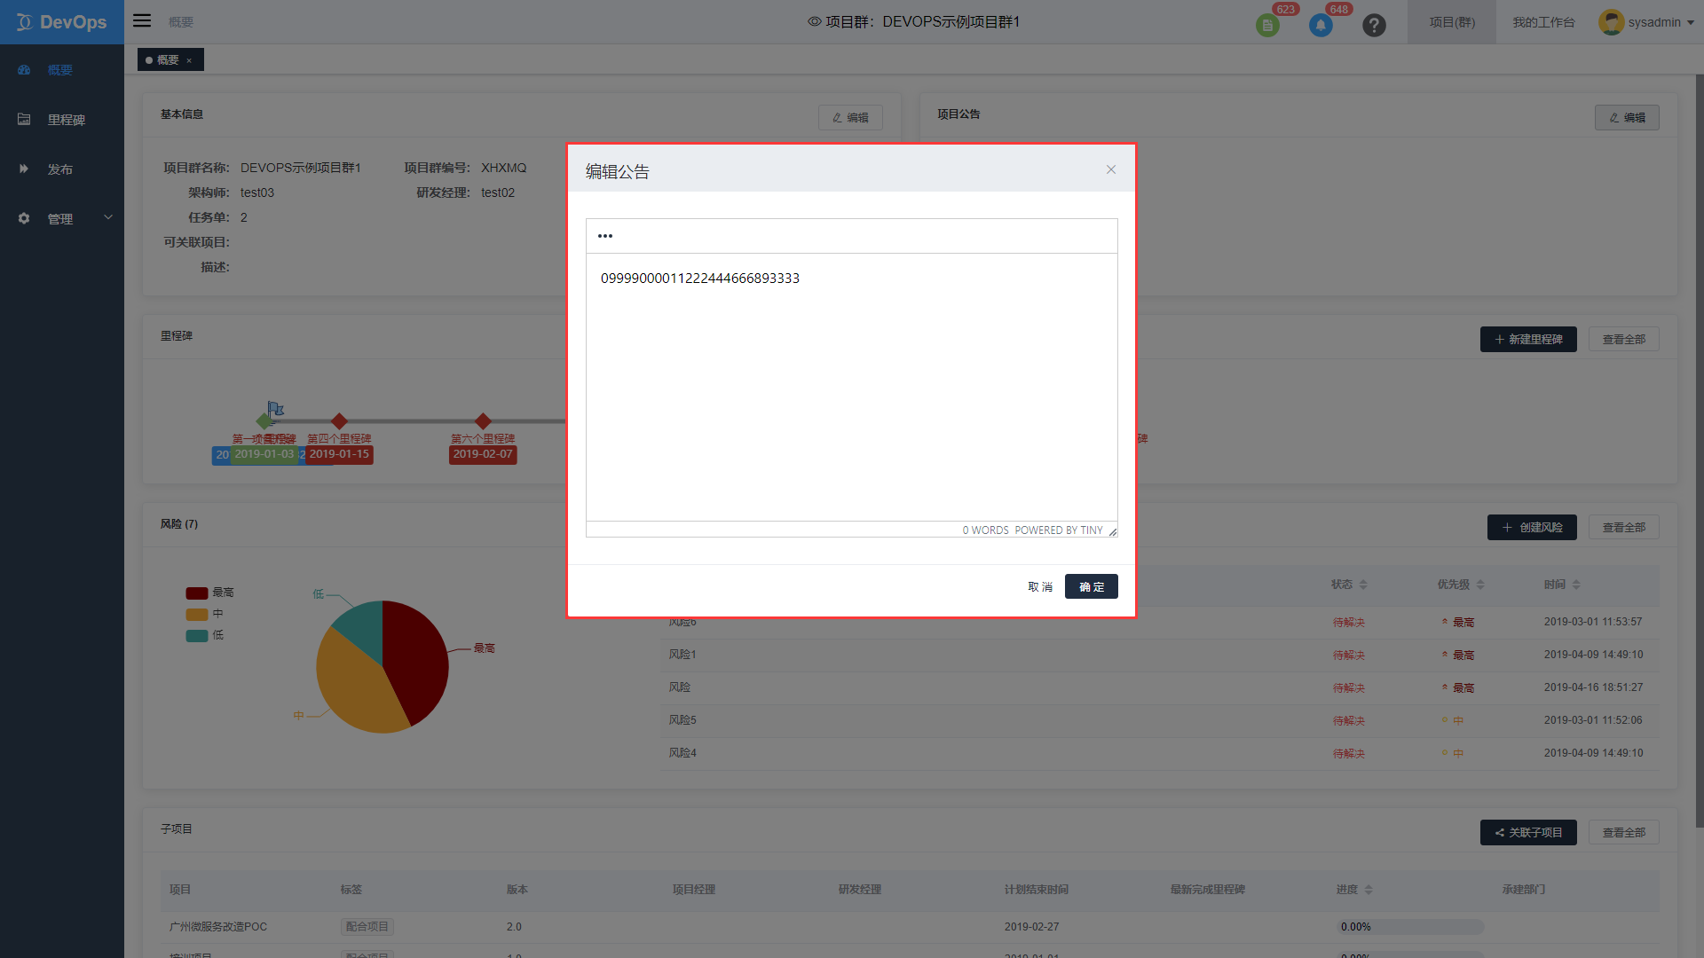Close the 编辑公告 dialog with X

[x=1111, y=169]
